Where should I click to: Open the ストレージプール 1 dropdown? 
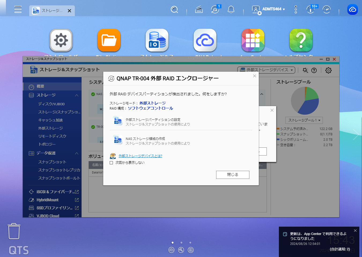click(304, 120)
